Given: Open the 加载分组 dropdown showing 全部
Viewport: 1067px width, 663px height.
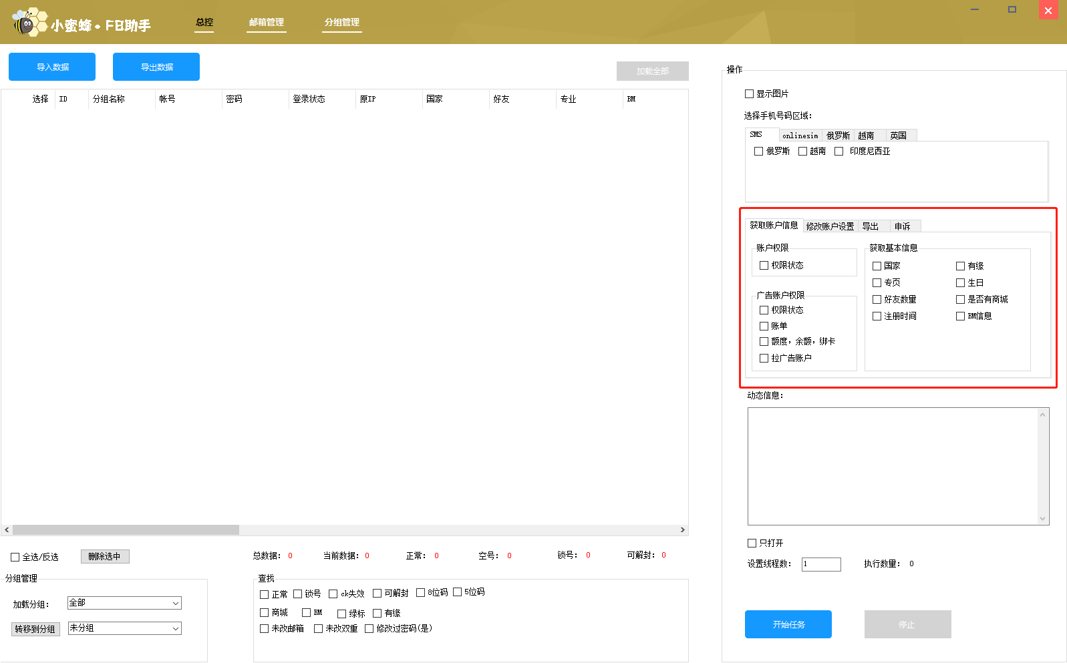Looking at the screenshot, I should pyautogui.click(x=124, y=603).
